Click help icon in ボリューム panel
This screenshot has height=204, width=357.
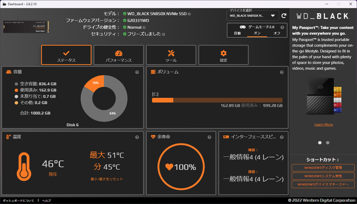[282, 72]
